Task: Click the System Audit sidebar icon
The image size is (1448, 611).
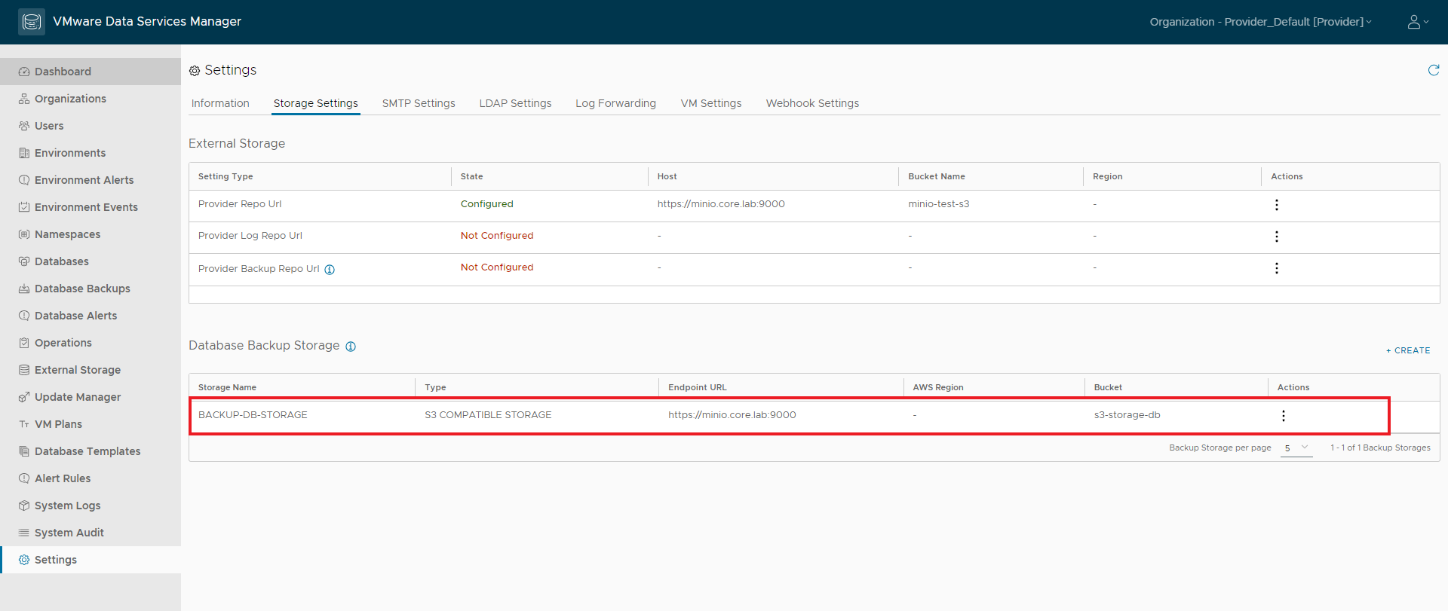Action: click(24, 533)
